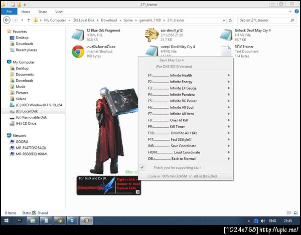This screenshot has height=235, width=301.
Task: Select Documents under My Computer
Action: click(22, 74)
